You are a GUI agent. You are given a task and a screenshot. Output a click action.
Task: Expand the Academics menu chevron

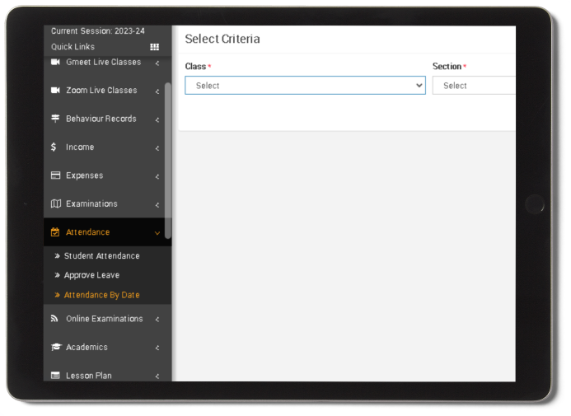coord(157,348)
